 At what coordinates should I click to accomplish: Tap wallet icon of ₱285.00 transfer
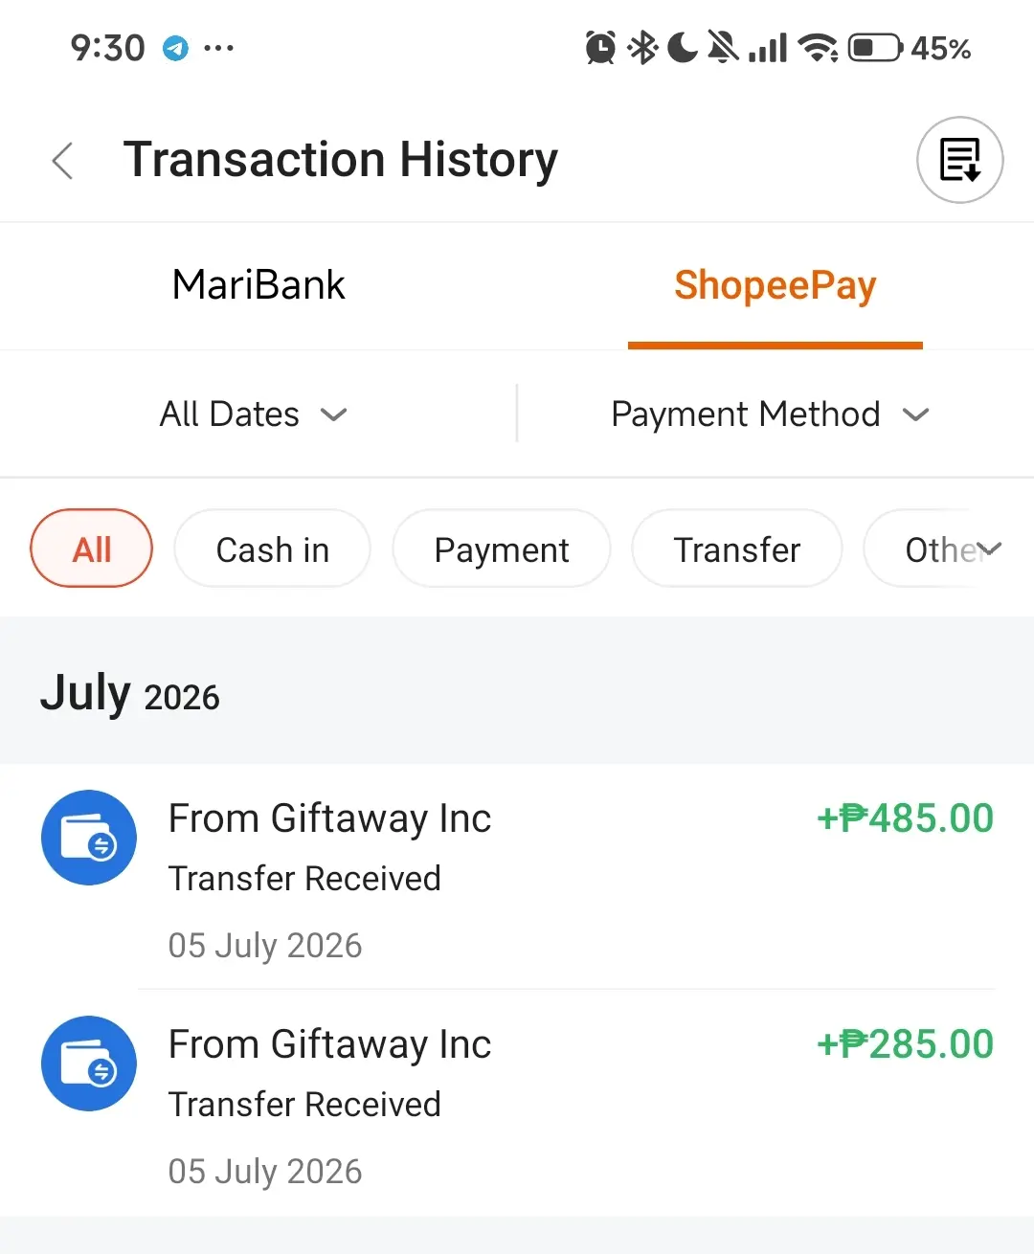pos(89,1064)
